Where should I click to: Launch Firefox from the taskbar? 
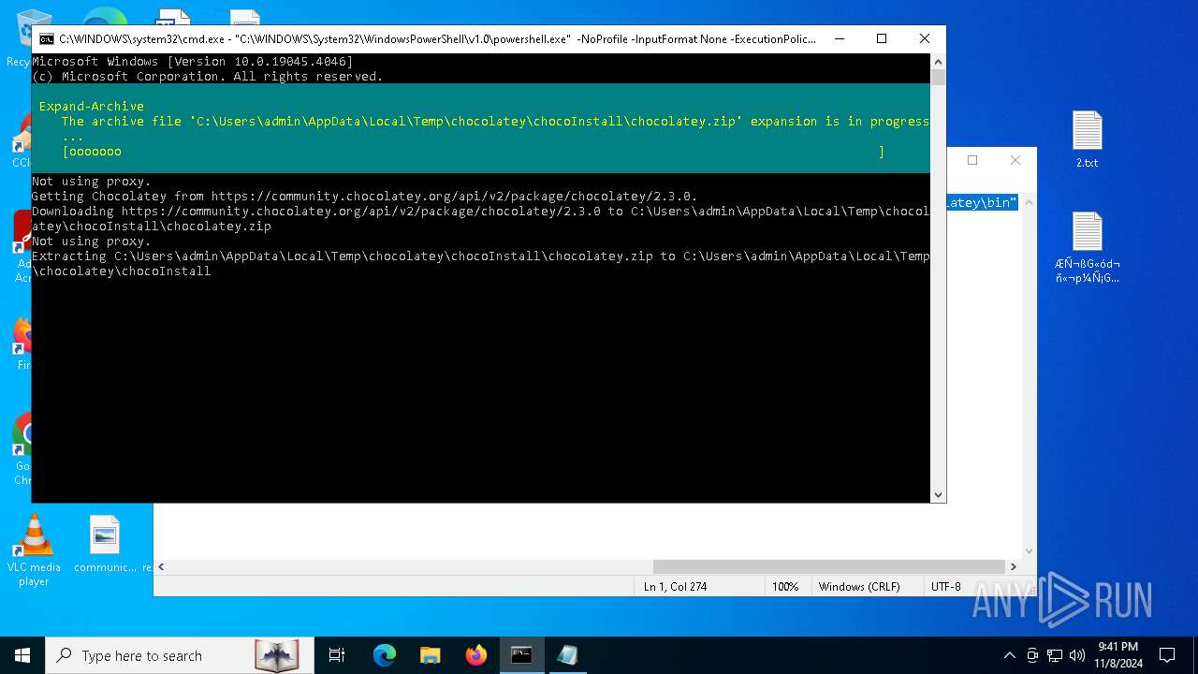click(475, 655)
